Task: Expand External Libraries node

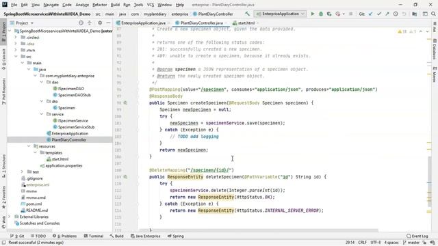Action: tap(9, 217)
